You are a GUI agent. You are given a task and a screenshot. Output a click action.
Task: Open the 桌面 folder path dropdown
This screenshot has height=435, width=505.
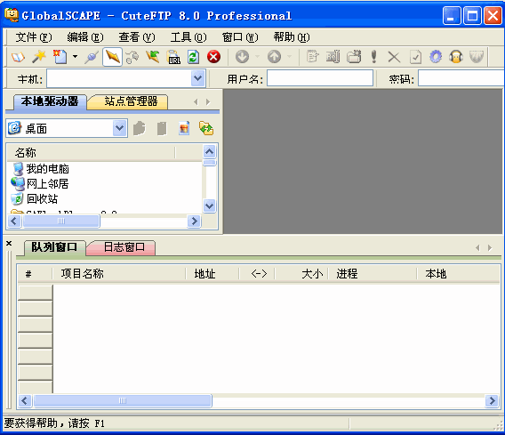119,128
